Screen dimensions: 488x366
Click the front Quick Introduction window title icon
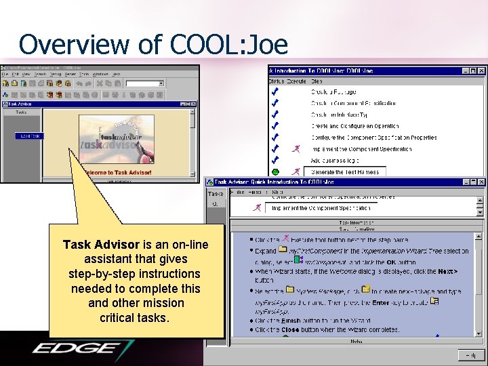(x=209, y=182)
